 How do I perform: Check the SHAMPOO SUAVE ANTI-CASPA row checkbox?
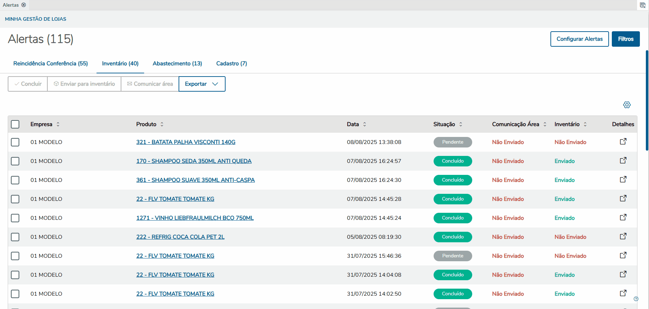pyautogui.click(x=15, y=180)
